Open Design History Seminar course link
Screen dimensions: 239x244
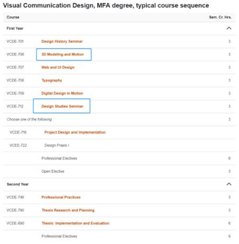pos(62,41)
